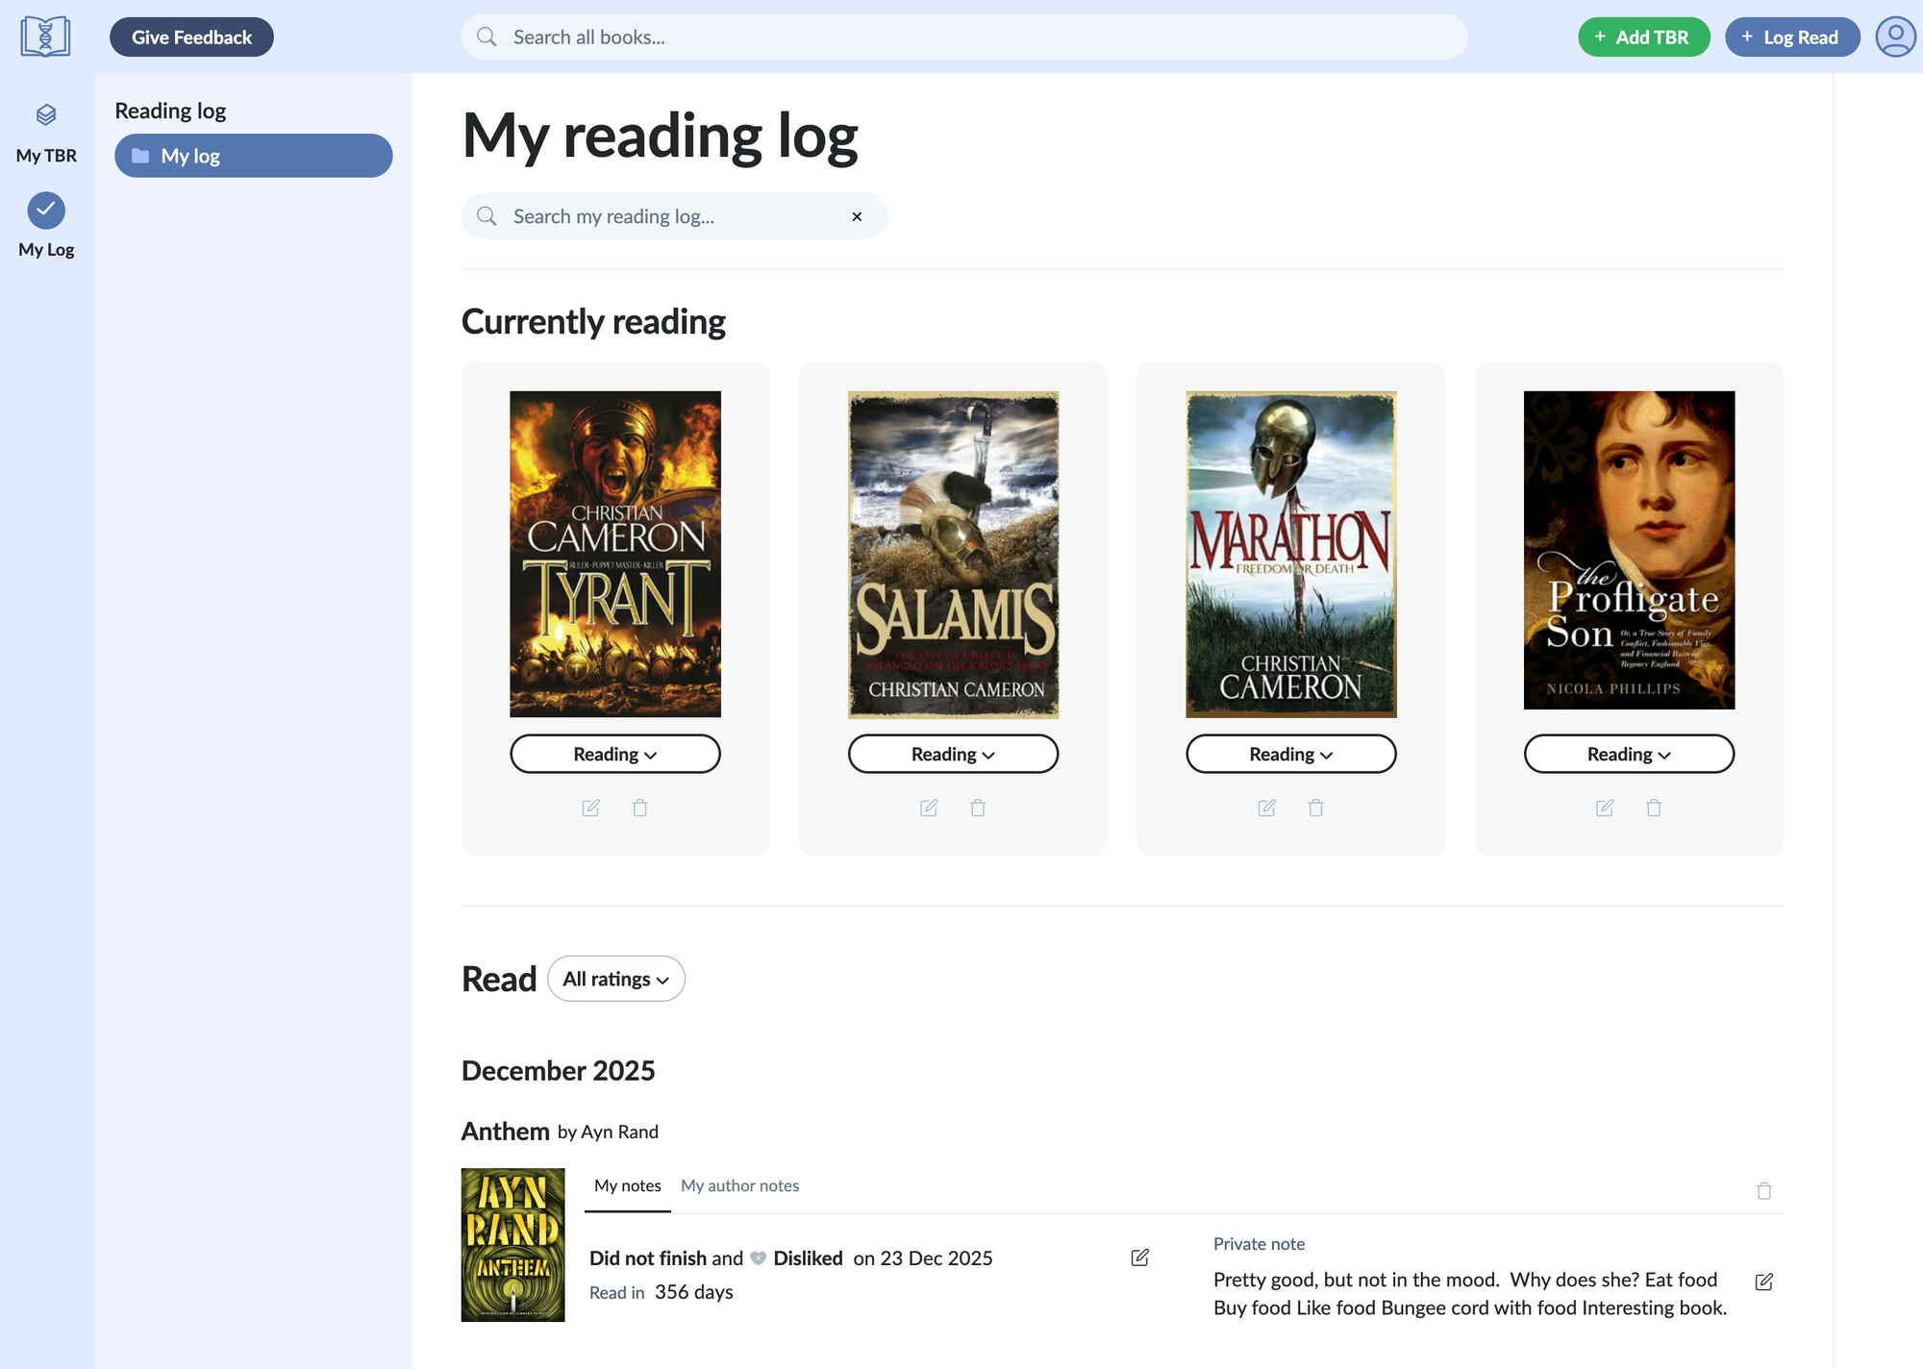Focus the Search all books field
1923x1369 pixels.
tap(963, 37)
